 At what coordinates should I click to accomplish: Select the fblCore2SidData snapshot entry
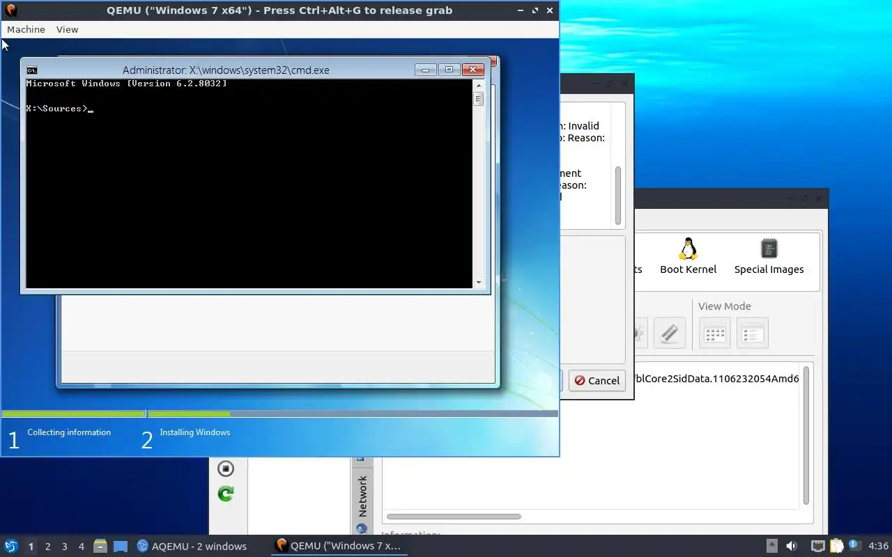coord(716,379)
